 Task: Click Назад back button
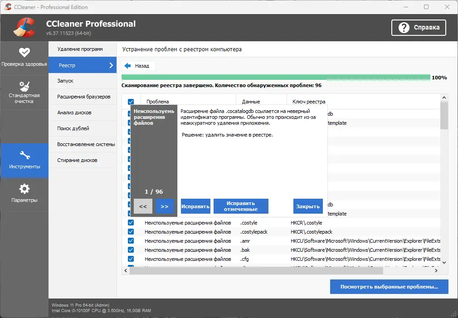point(138,66)
